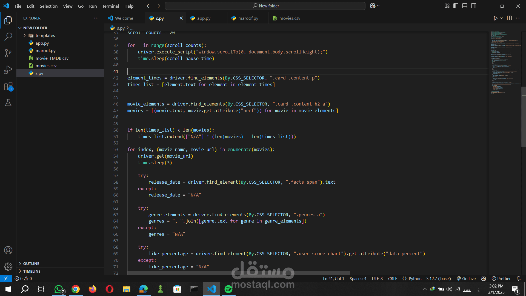The width and height of the screenshot is (526, 296).
Task: Click the Go Live status button
Action: pyautogui.click(x=466, y=278)
